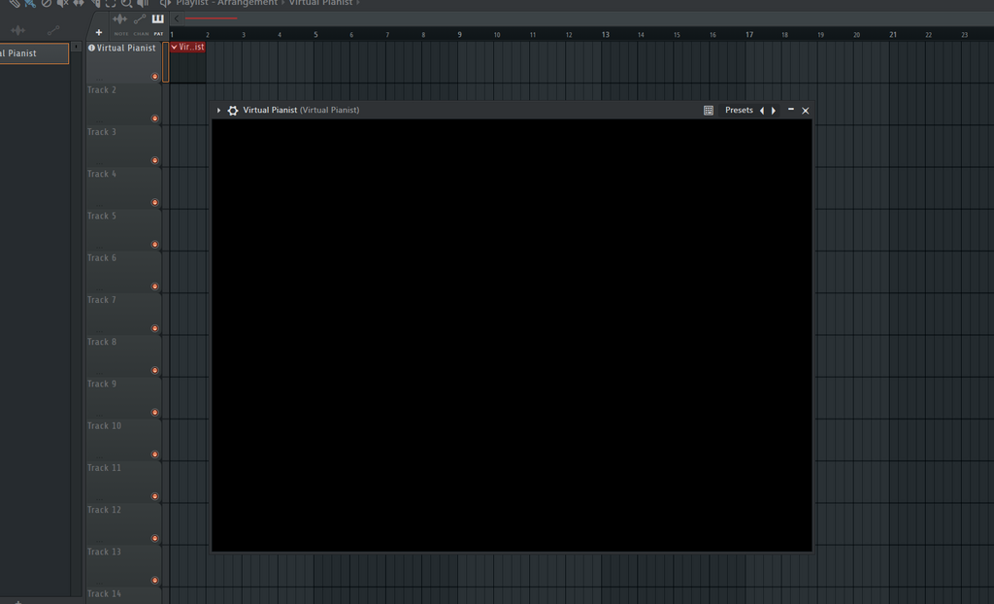Open the Presets menu in plugin window

point(739,111)
